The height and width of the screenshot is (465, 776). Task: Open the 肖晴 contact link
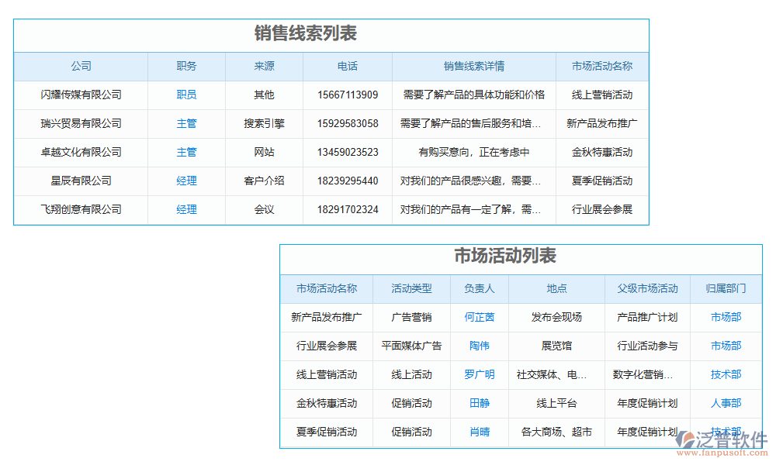[x=479, y=432]
